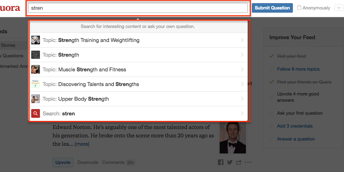The height and width of the screenshot is (172, 344).
Task: Open chevron for Muscle Strength and Fitness
Action: tap(242, 69)
